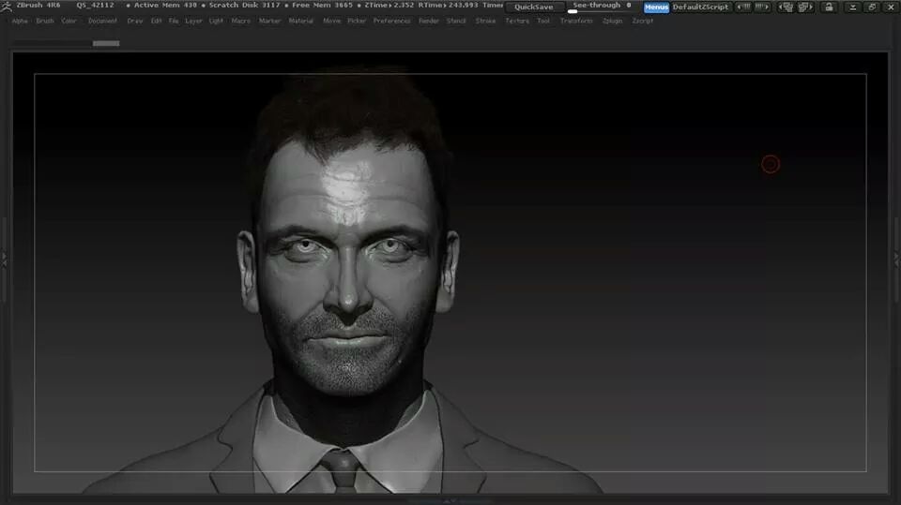The height and width of the screenshot is (505, 901).
Task: Open the Preferences menu
Action: [392, 21]
